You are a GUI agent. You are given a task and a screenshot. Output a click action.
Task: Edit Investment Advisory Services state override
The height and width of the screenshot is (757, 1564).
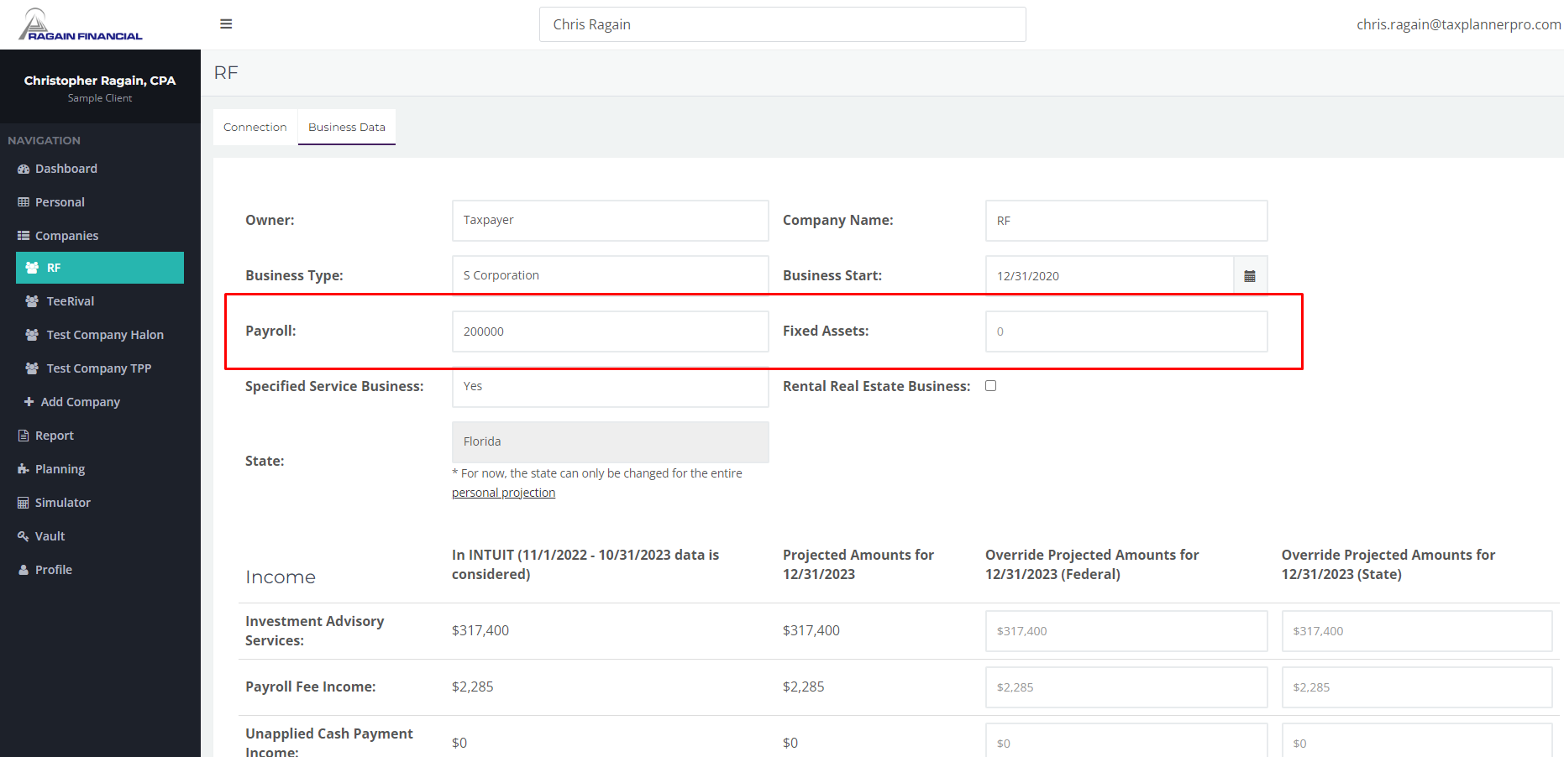tap(1417, 631)
